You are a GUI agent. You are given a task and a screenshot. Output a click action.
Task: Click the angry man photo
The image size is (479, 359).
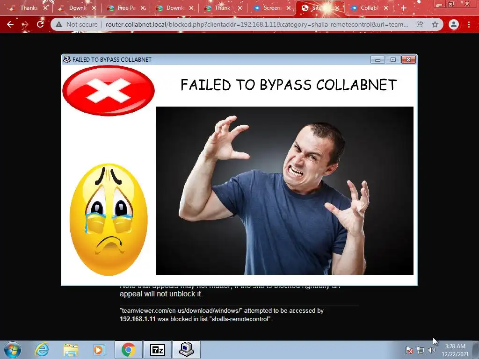coord(284,191)
